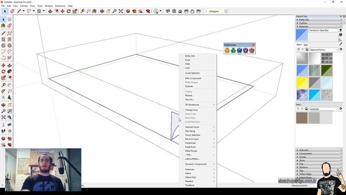Screen dimensions: 346x195
Task: Pick the Freehand tool in left toolbar
Action: pyautogui.click(x=10, y=34)
